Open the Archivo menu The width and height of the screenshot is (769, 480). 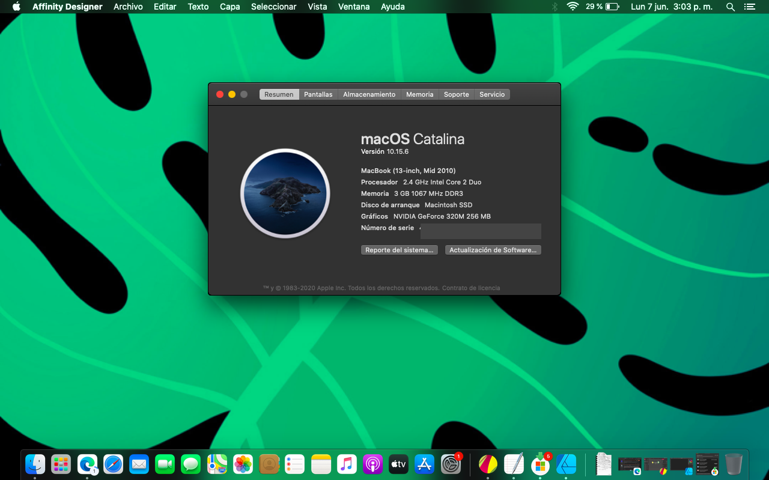click(128, 7)
